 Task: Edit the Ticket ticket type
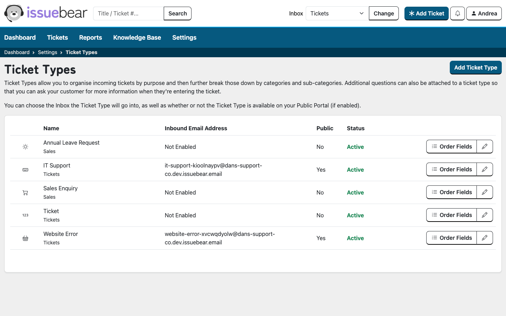(485, 215)
